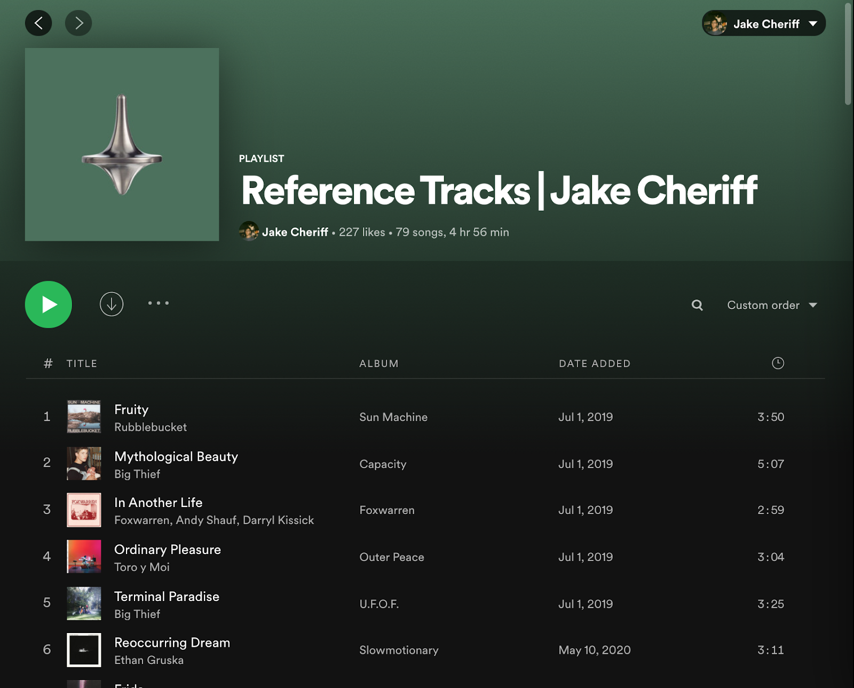Click the Reoccurring Dream album artwork
This screenshot has height=688, width=854.
[84, 650]
